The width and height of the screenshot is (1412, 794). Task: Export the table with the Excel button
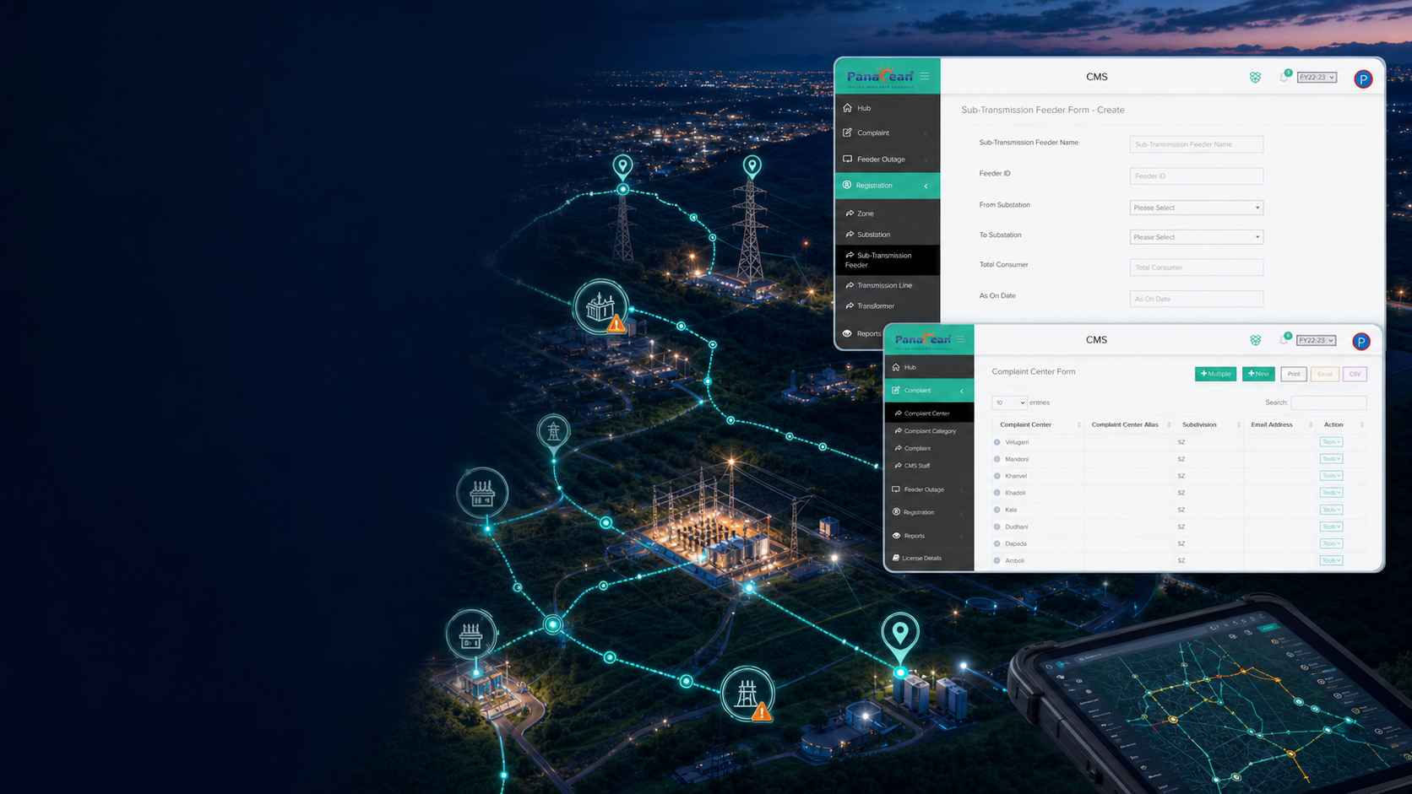[1325, 374]
